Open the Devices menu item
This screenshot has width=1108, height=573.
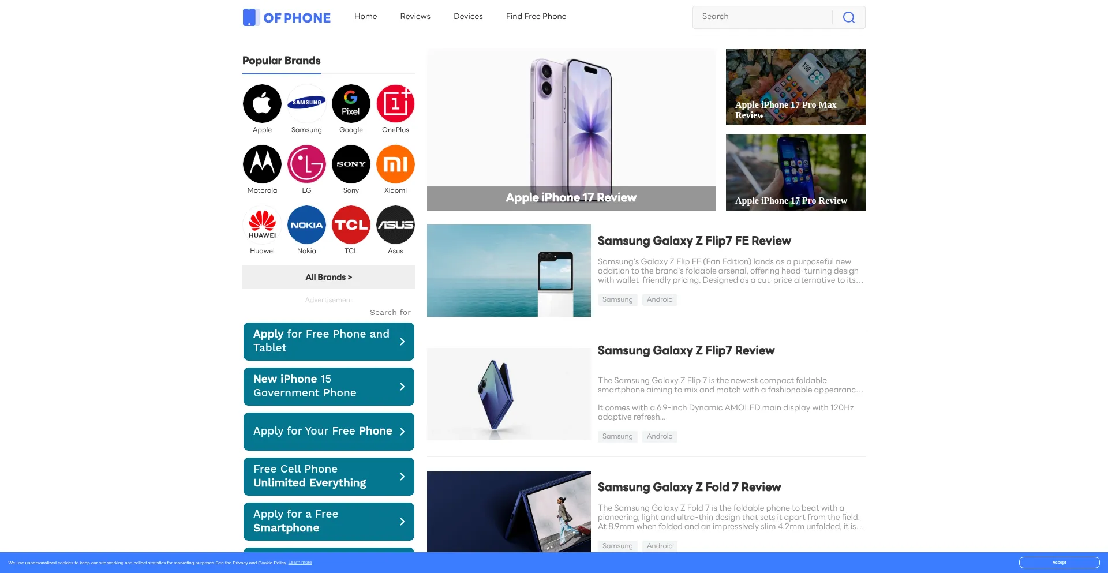(x=468, y=17)
